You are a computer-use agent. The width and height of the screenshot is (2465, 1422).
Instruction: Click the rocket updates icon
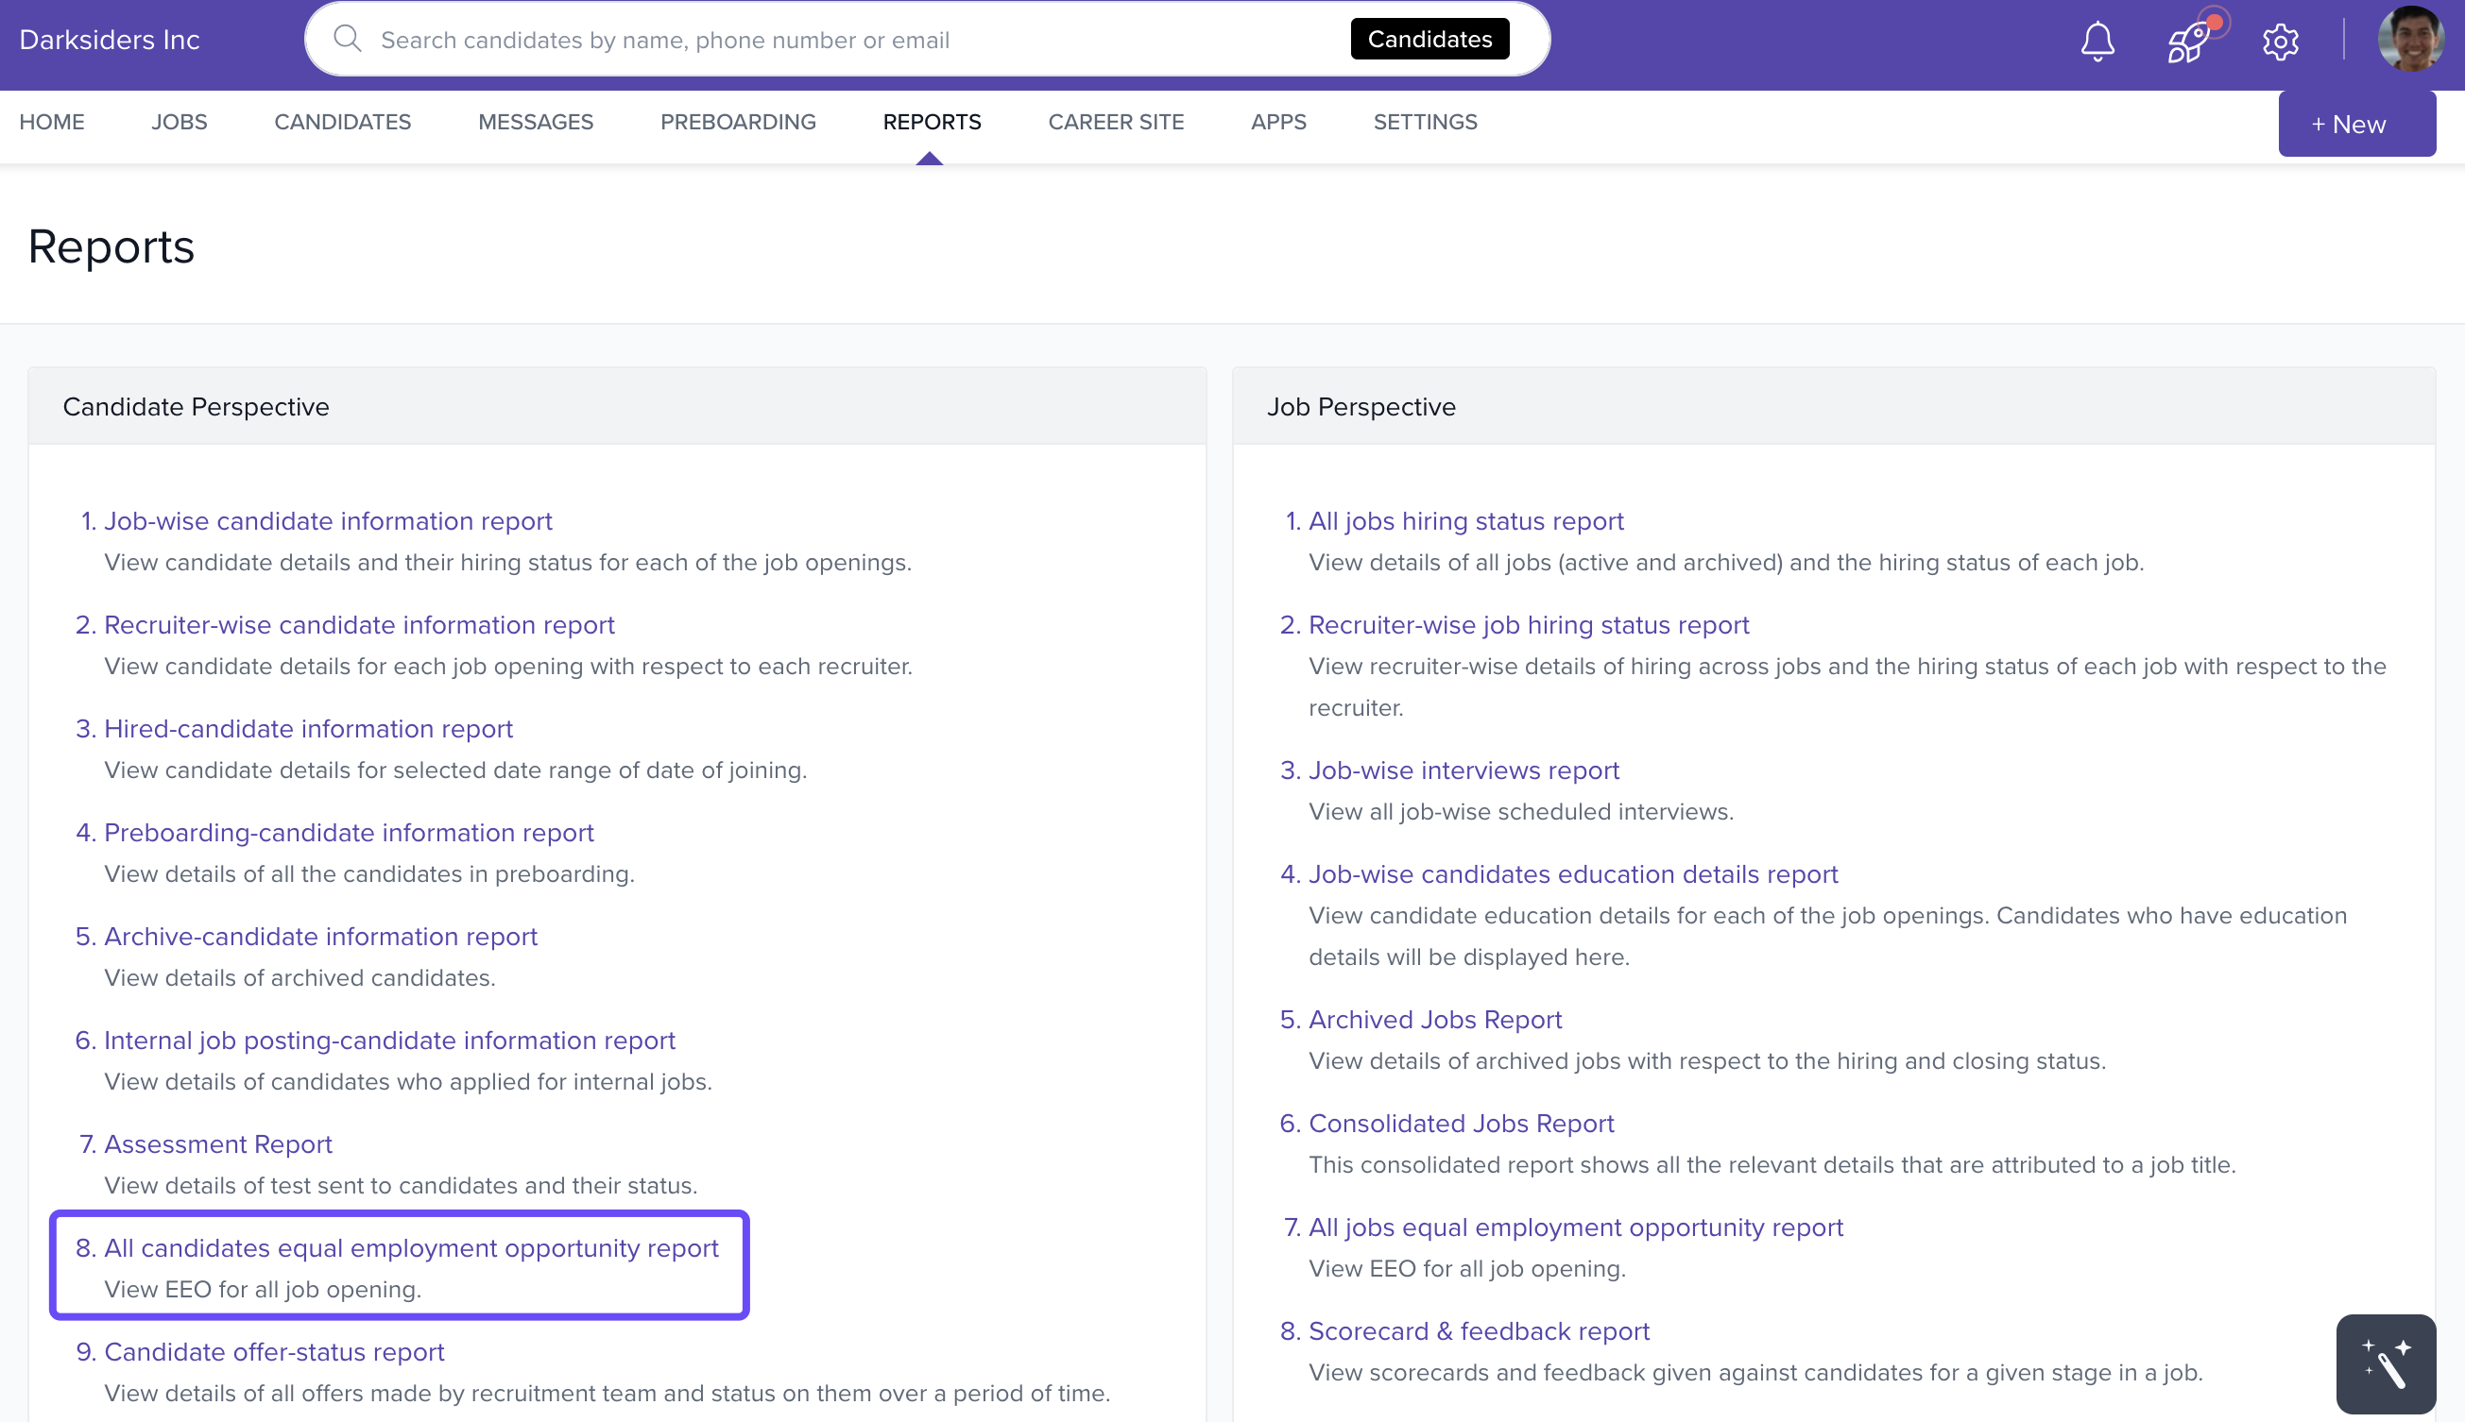tap(2188, 41)
